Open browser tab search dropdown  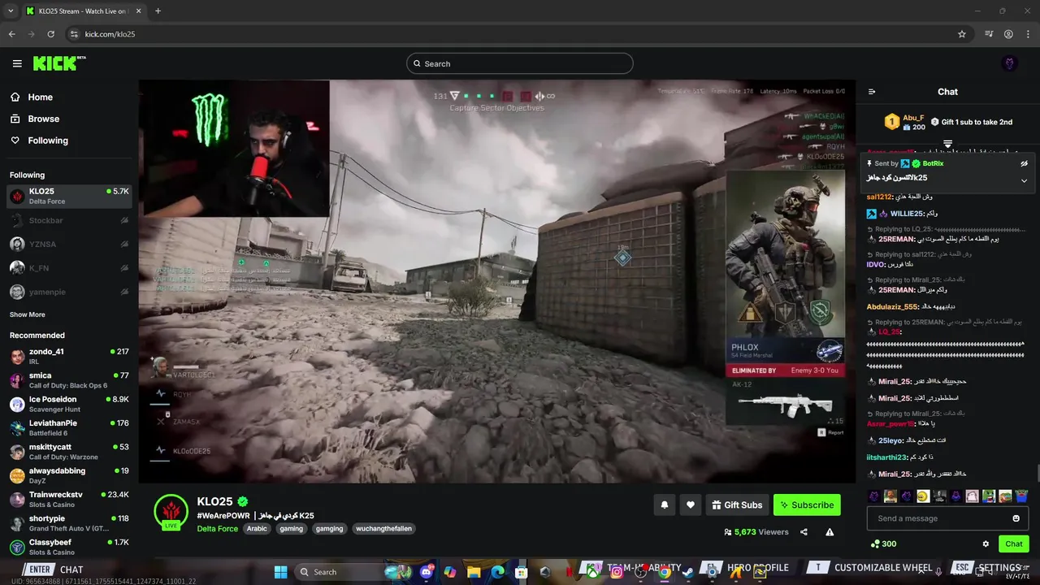pyautogui.click(x=11, y=11)
